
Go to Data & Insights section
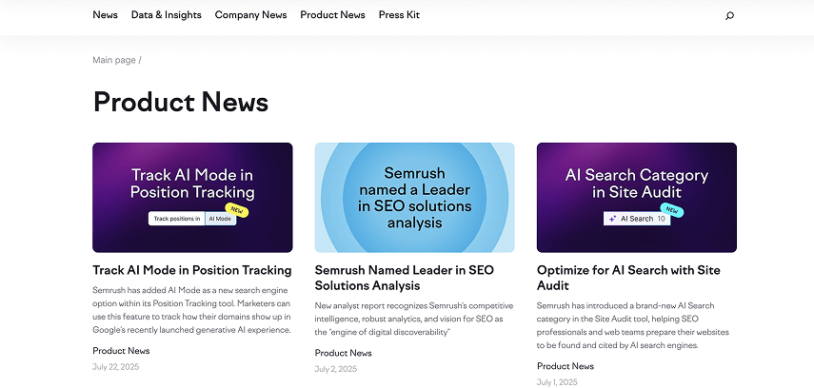click(167, 15)
